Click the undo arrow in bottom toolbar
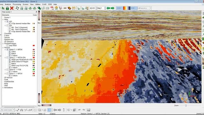 pos(80,110)
